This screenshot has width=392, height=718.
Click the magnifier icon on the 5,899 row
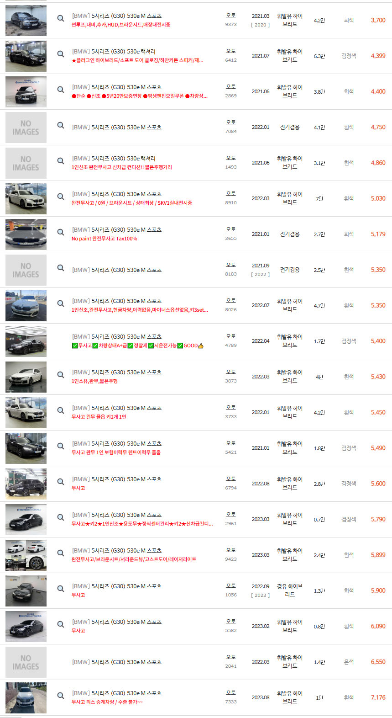click(x=60, y=553)
